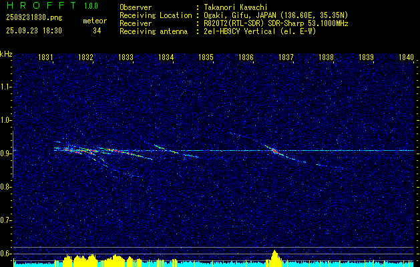Screen dimensions: 420x267
Task: Click the 1835 time axis label
Action: [x=206, y=57]
